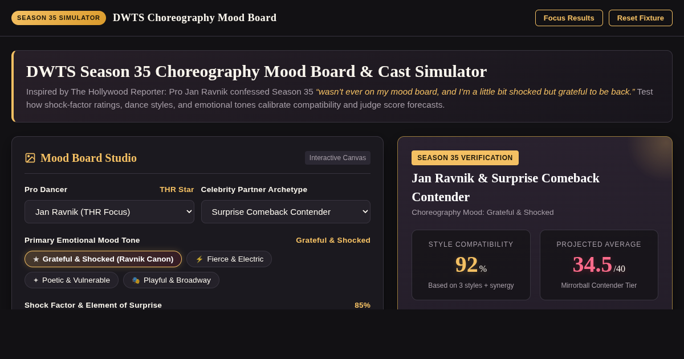Click the sparkle icon in Poetic & Vulnerable chip
The width and height of the screenshot is (684, 359).
pyautogui.click(x=36, y=280)
